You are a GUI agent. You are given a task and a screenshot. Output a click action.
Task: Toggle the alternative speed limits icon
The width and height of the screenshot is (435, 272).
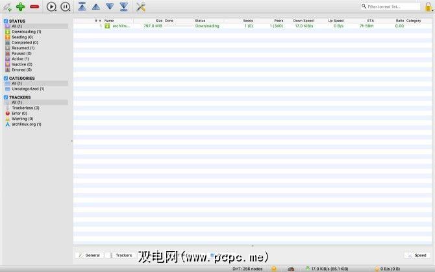291,269
